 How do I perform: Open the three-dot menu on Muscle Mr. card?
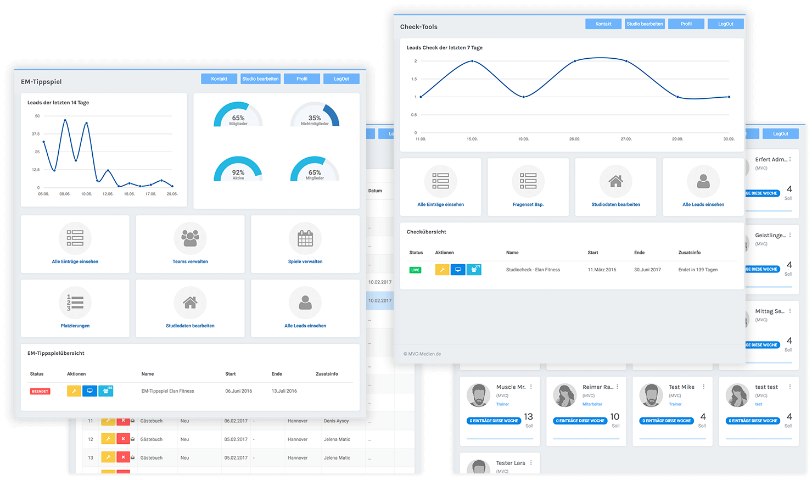(531, 387)
